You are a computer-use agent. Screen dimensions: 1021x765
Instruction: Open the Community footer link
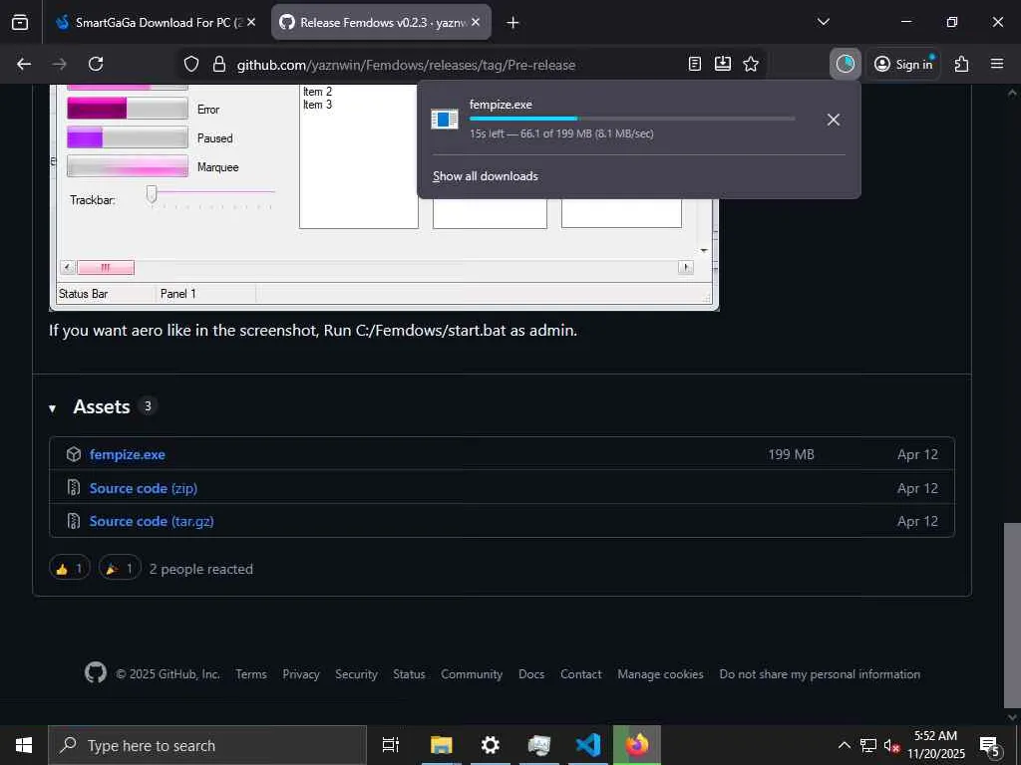point(472,674)
